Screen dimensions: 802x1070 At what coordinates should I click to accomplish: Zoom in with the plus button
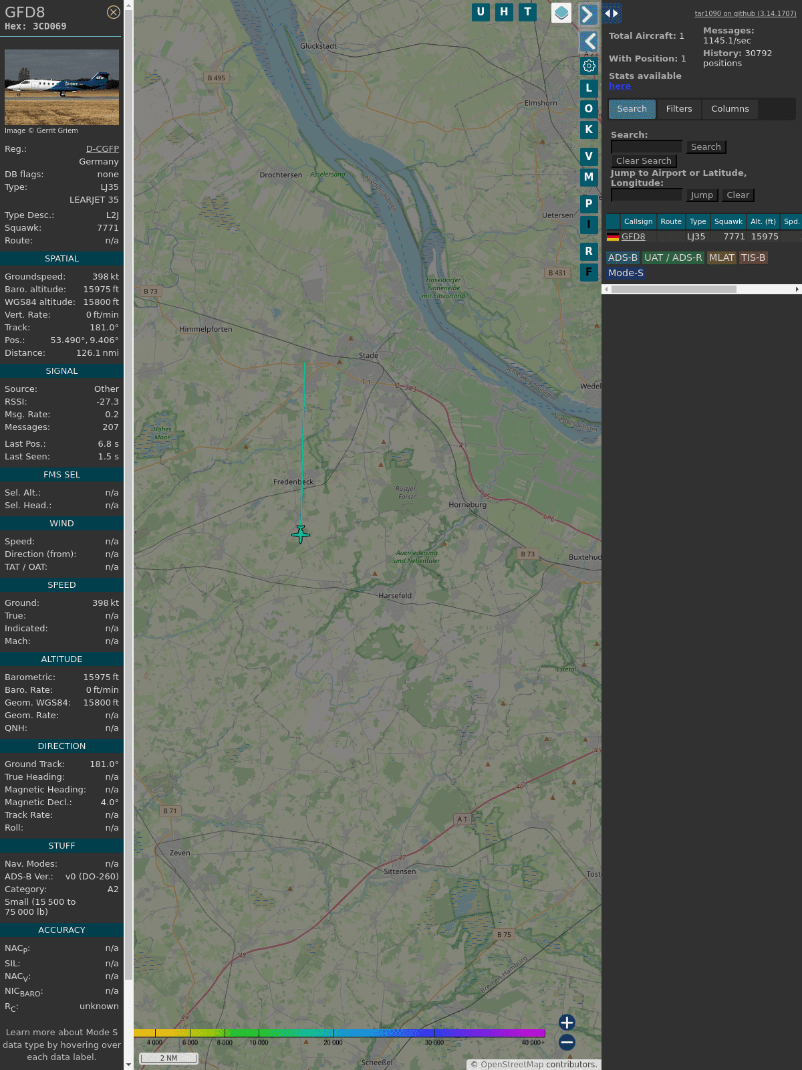[567, 1023]
